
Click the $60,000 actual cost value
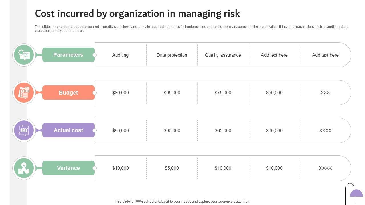274,130
